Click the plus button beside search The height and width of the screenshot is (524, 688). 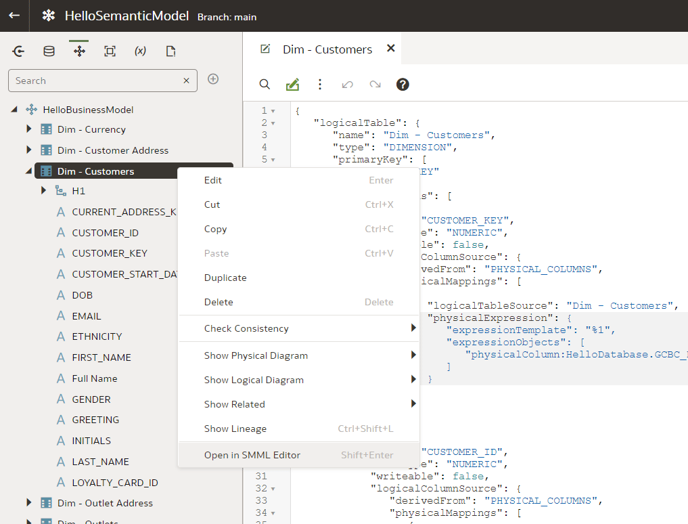click(x=213, y=79)
